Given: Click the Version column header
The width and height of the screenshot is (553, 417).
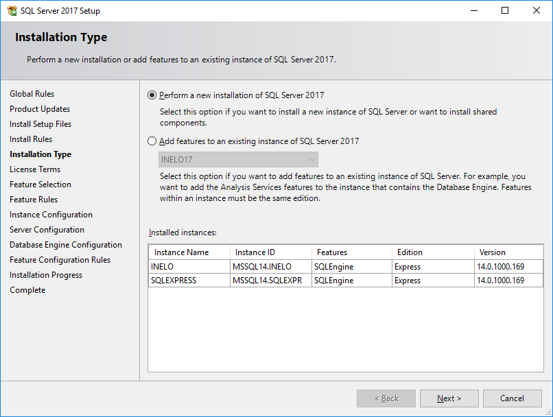Looking at the screenshot, I should click(508, 252).
